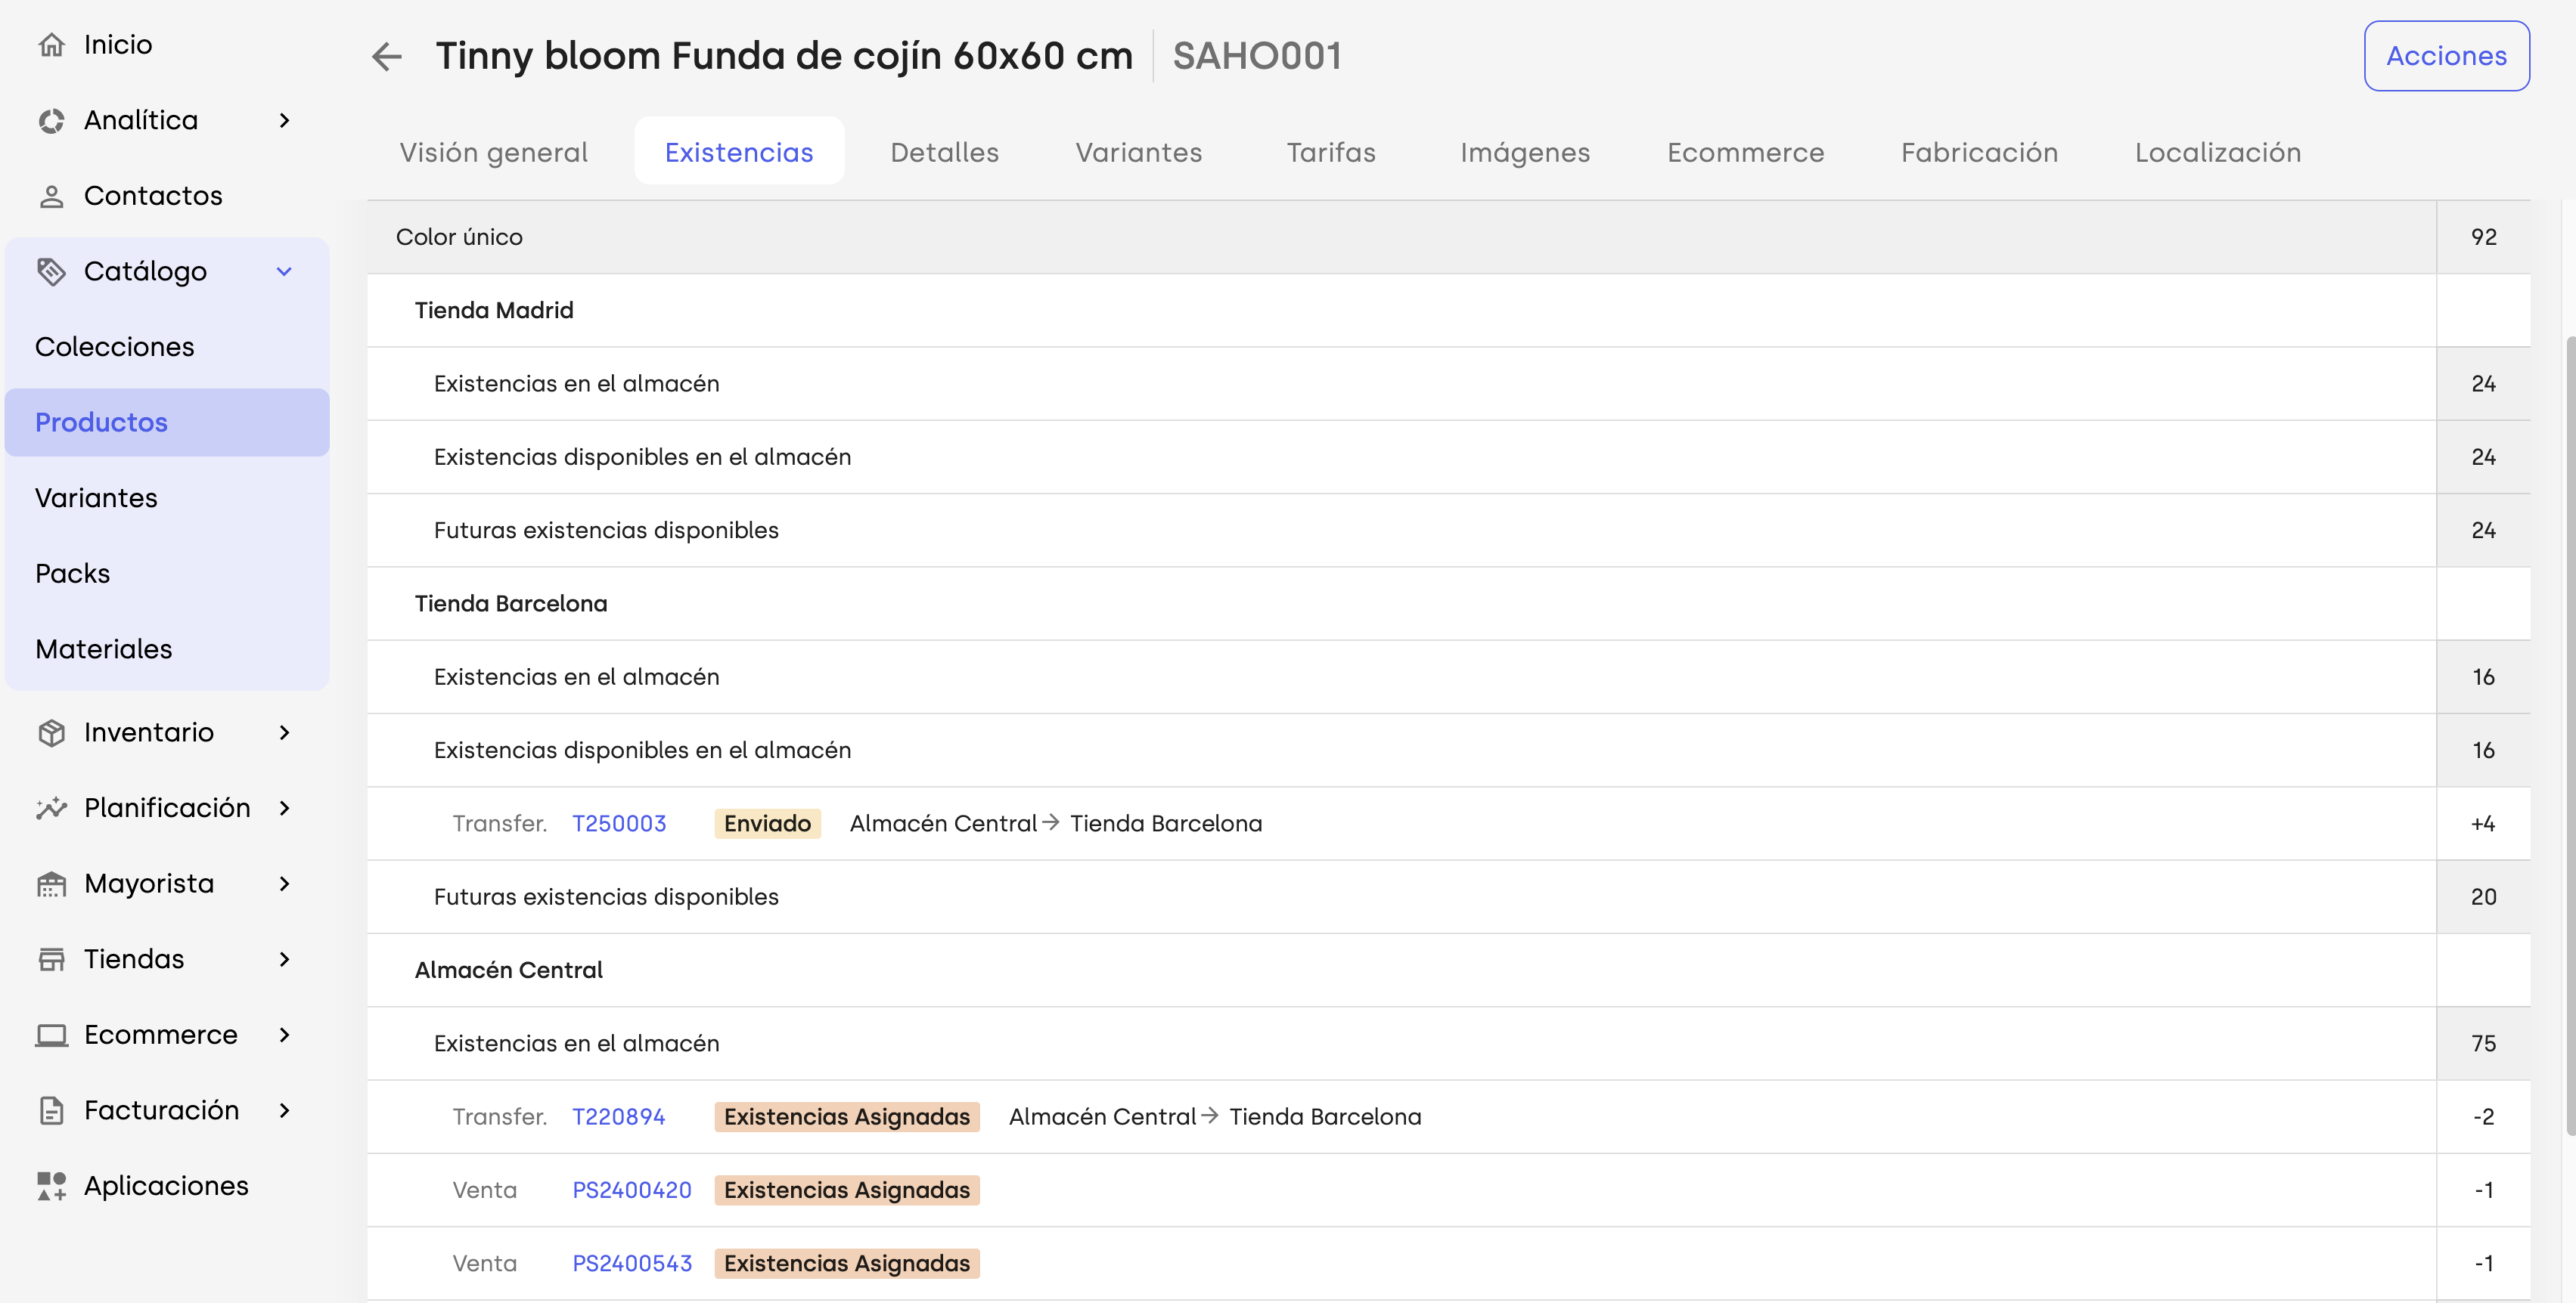Viewport: 2576px width, 1303px height.
Task: Click the 20 future stock value
Action: pyautogui.click(x=2484, y=897)
